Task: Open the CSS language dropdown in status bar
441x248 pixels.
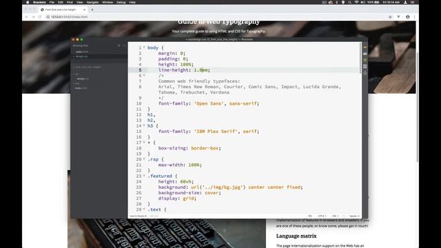Action: [335, 216]
